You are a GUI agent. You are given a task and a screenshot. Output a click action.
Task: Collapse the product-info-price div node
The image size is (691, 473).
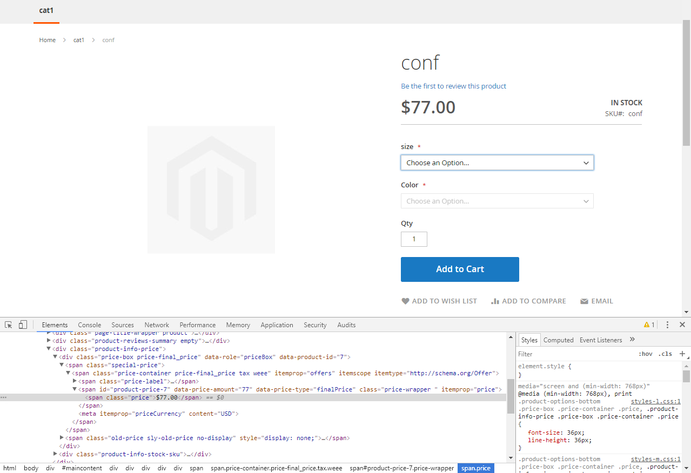(49, 349)
